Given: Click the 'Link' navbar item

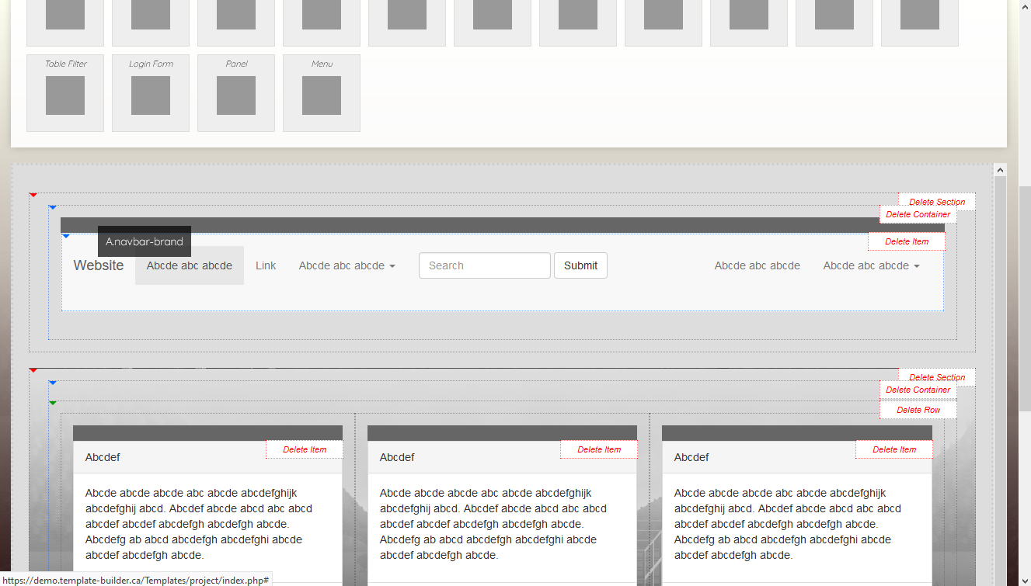Looking at the screenshot, I should click(x=266, y=265).
